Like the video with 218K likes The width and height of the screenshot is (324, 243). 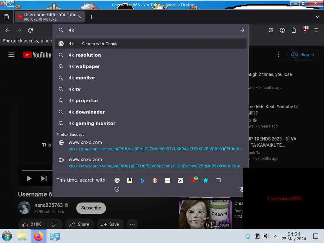32,224
